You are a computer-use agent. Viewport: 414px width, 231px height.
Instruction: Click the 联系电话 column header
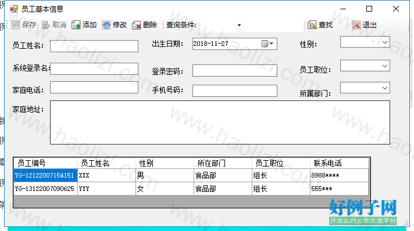[x=339, y=163]
